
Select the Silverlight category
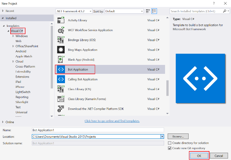[22, 102]
